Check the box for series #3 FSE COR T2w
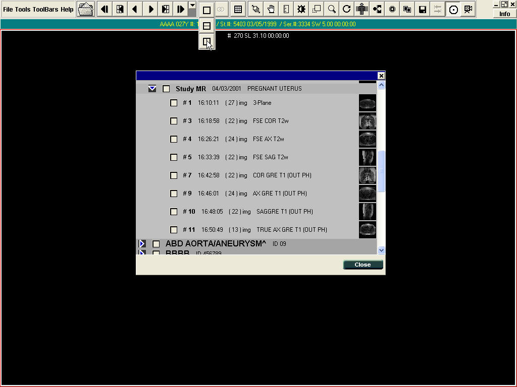The height and width of the screenshot is (387, 517). click(x=174, y=121)
